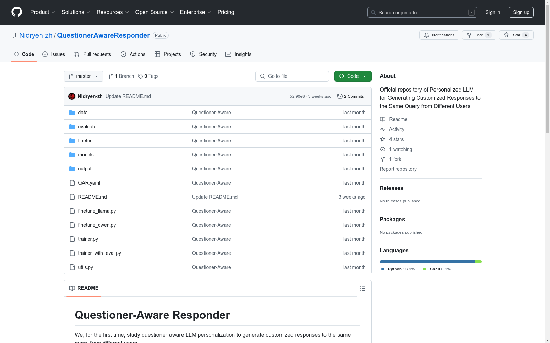The width and height of the screenshot is (550, 343).
Task: Expand the Solutions menu
Action: 76,12
